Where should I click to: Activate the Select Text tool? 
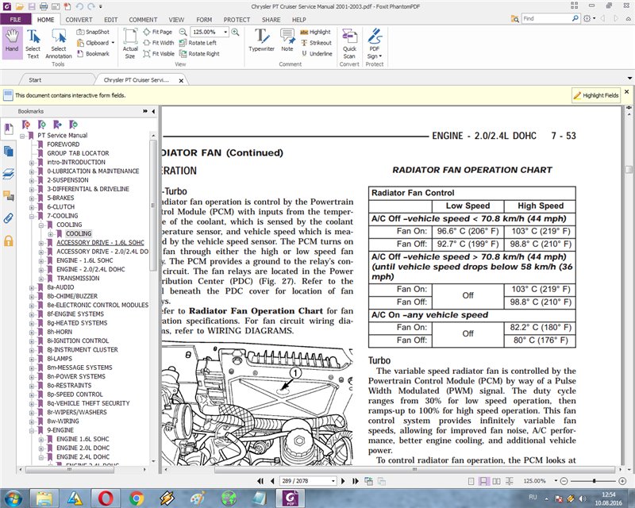[33, 44]
